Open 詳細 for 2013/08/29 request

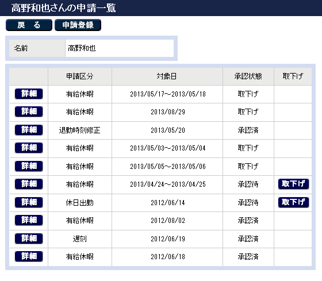29,111
